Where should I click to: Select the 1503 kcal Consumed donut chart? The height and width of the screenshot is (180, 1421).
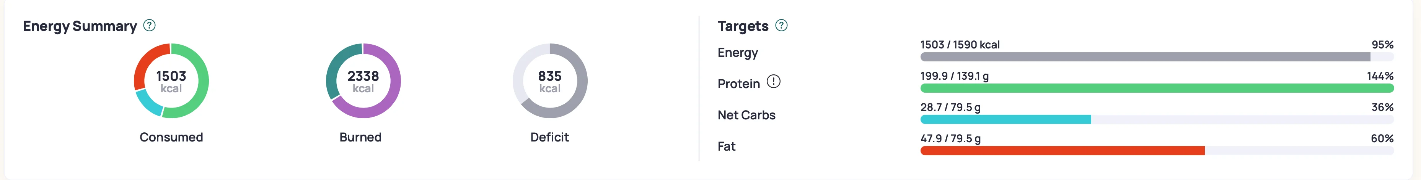[171, 81]
